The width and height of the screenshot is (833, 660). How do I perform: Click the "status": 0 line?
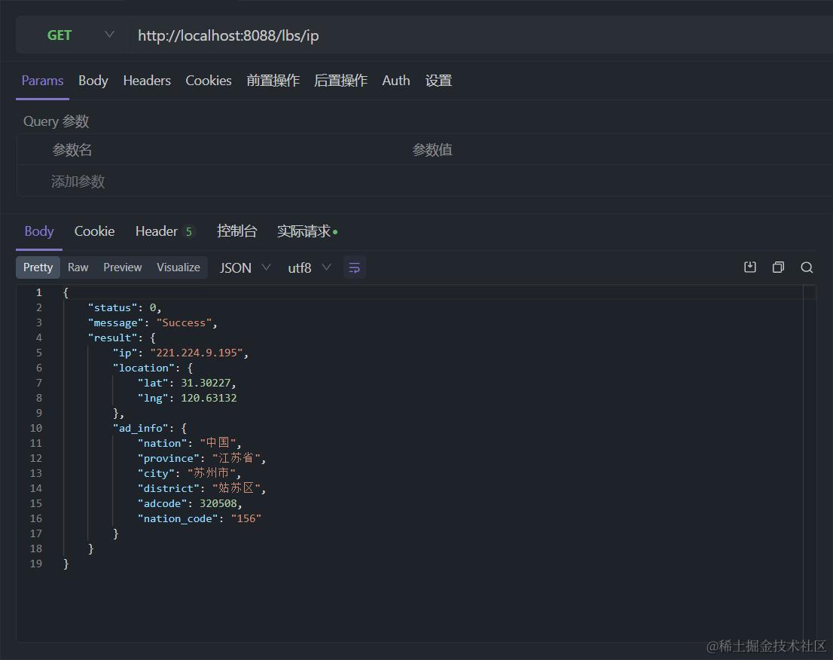(x=124, y=307)
